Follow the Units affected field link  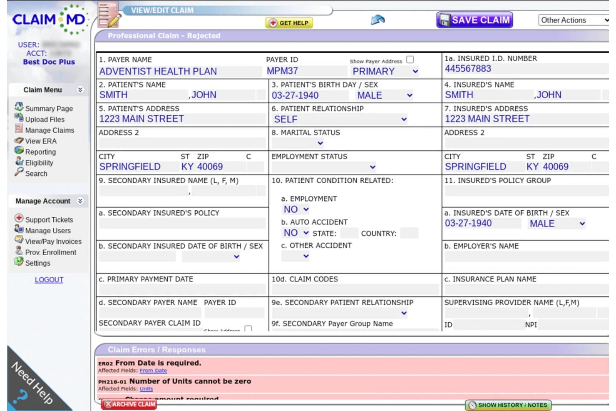point(146,389)
